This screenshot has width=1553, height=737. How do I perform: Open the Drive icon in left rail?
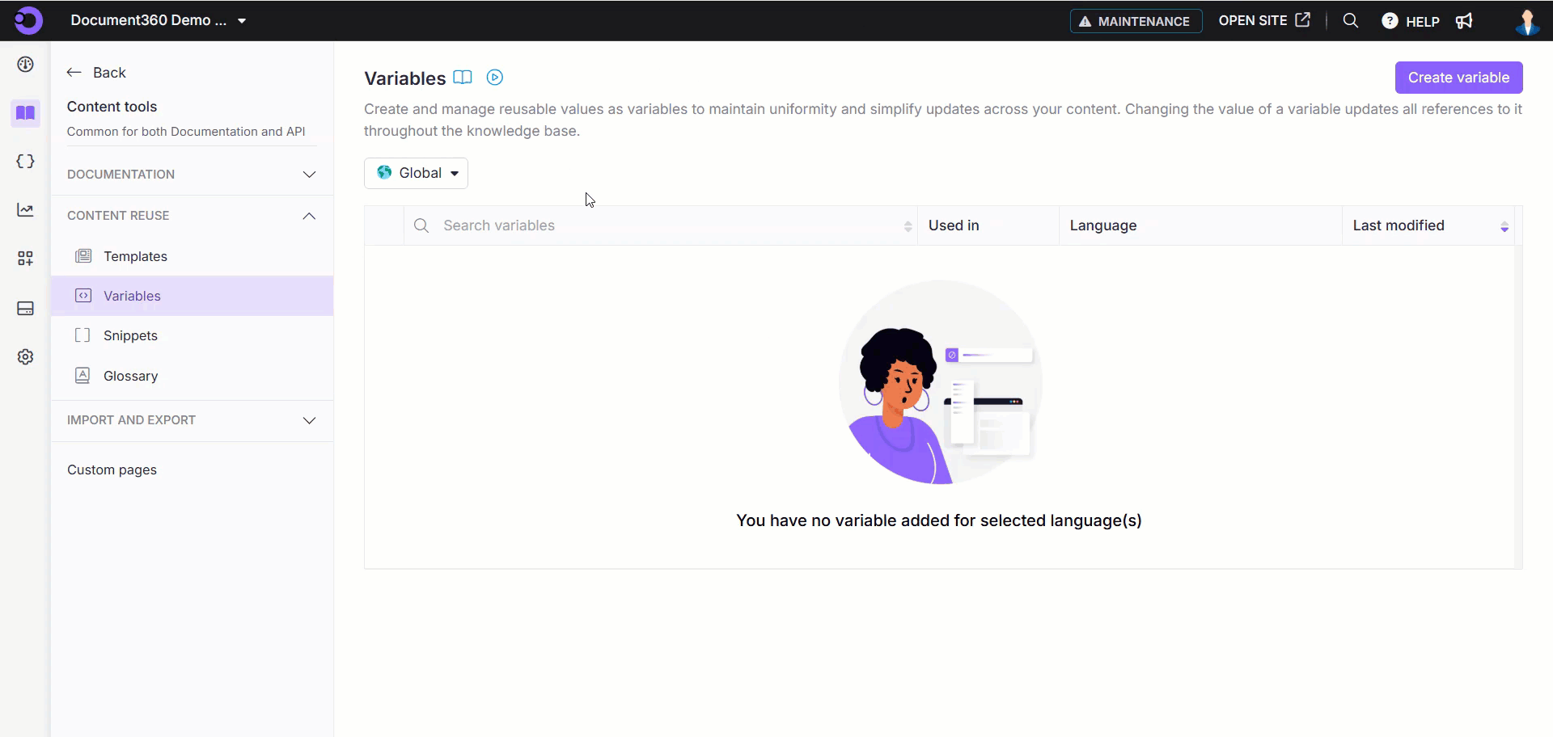[26, 309]
